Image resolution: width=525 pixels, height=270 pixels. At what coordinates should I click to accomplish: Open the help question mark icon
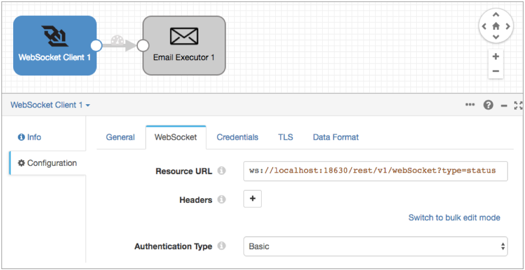coord(488,105)
